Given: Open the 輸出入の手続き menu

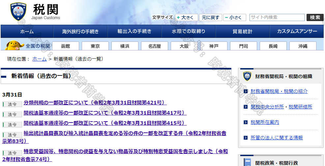Looking at the screenshot, I should pos(134,32).
